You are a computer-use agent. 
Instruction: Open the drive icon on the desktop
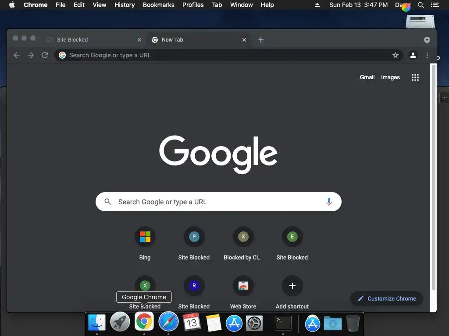[x=420, y=22]
